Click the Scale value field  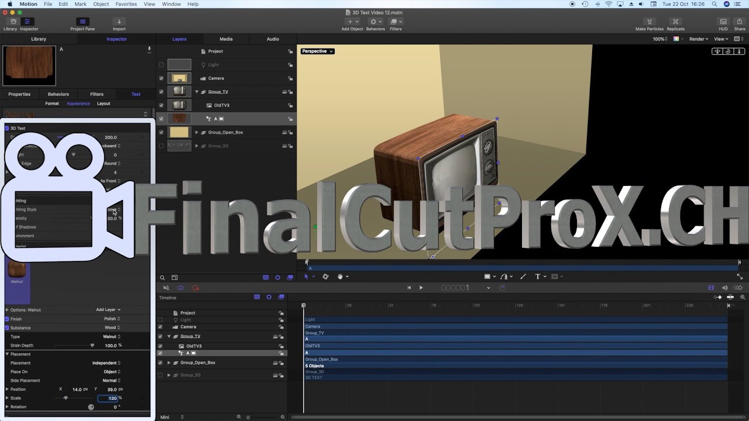coord(108,398)
